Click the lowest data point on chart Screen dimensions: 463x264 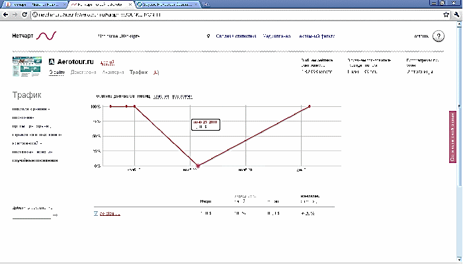(198, 165)
